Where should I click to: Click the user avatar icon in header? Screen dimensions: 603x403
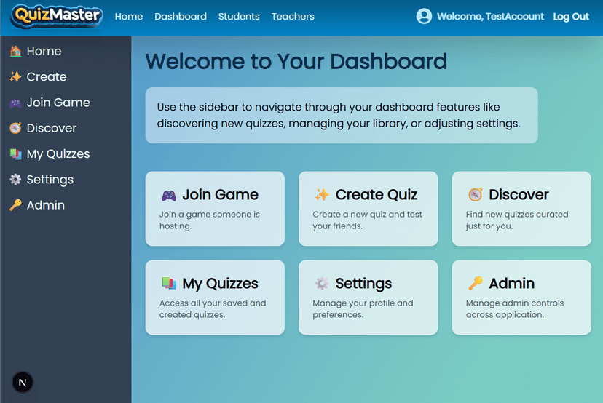424,16
